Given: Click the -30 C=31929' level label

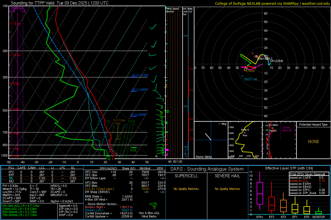Looking at the screenshot, I should point(140,76).
